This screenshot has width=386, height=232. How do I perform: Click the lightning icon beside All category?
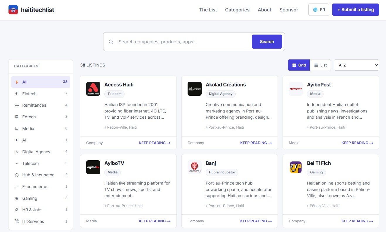pos(17,82)
